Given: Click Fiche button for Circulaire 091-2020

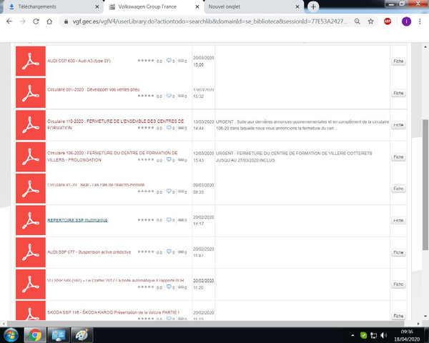Looking at the screenshot, I should [x=398, y=93].
